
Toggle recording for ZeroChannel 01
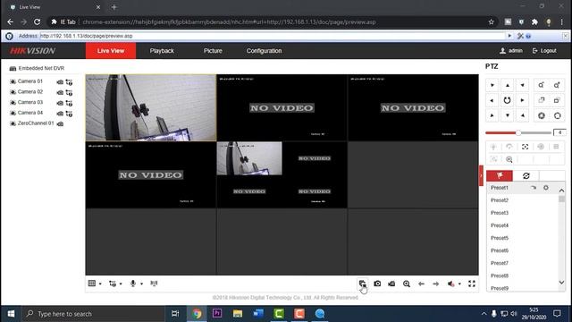point(60,124)
